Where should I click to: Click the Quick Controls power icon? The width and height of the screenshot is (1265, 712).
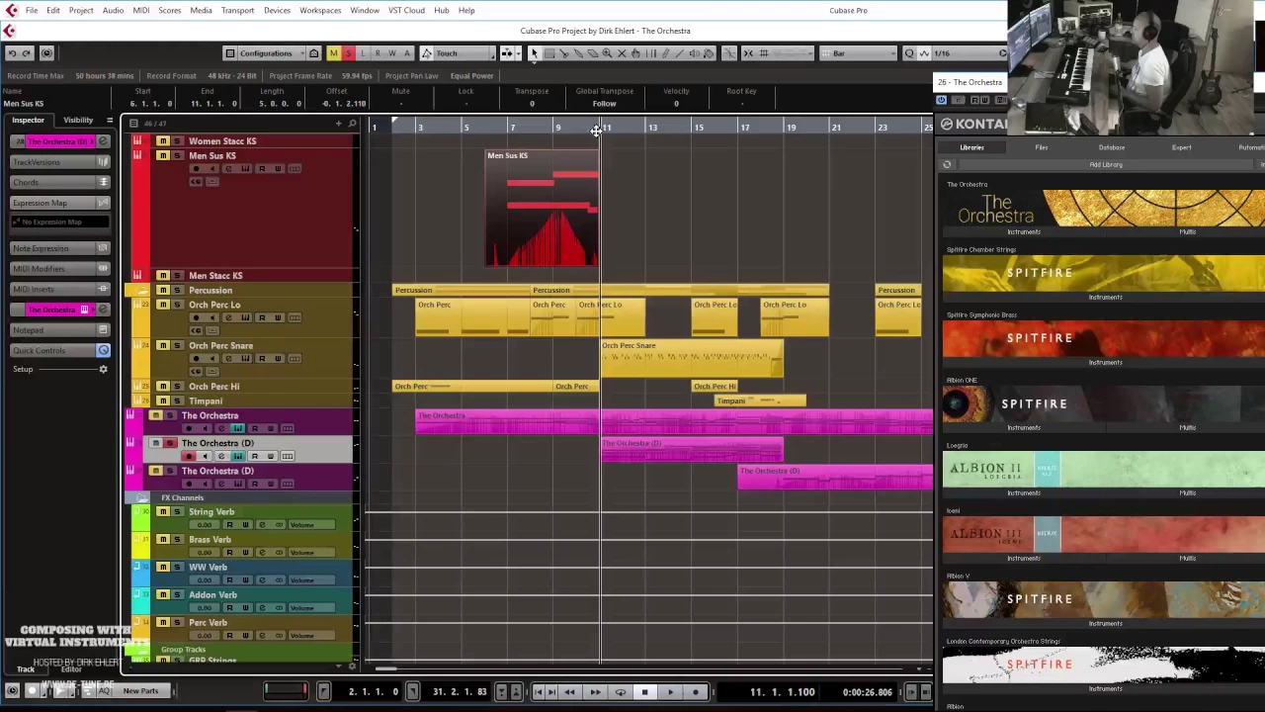103,350
